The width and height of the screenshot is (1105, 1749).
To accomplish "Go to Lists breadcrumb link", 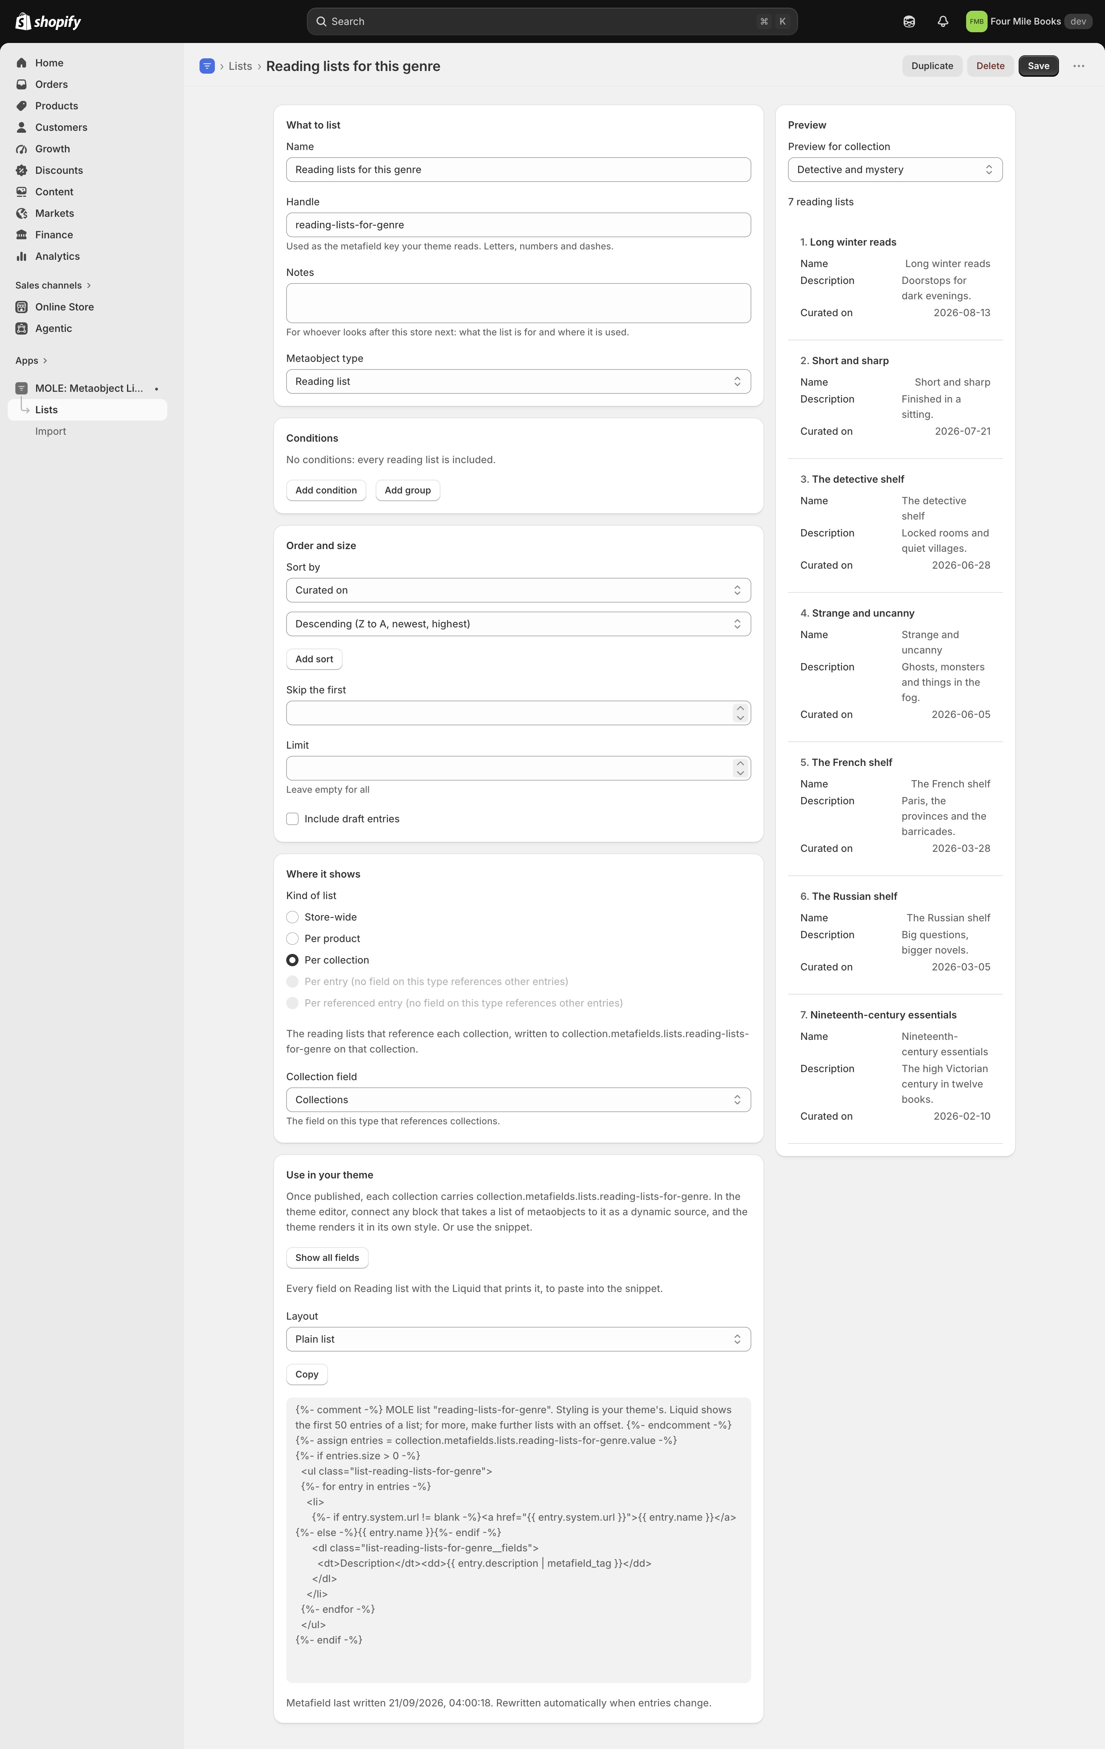I will coord(240,66).
